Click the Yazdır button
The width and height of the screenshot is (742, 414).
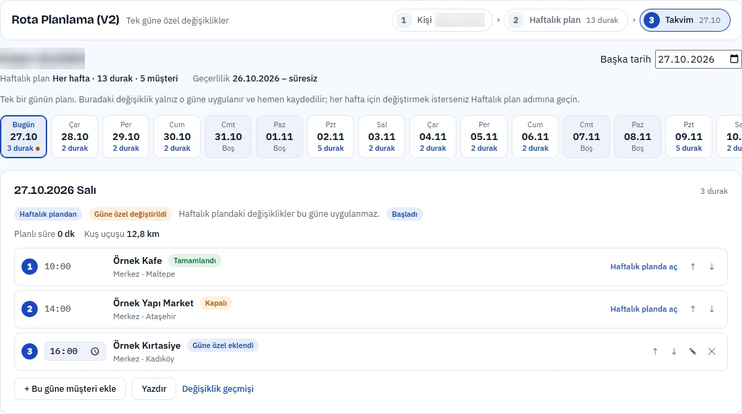[x=154, y=389]
